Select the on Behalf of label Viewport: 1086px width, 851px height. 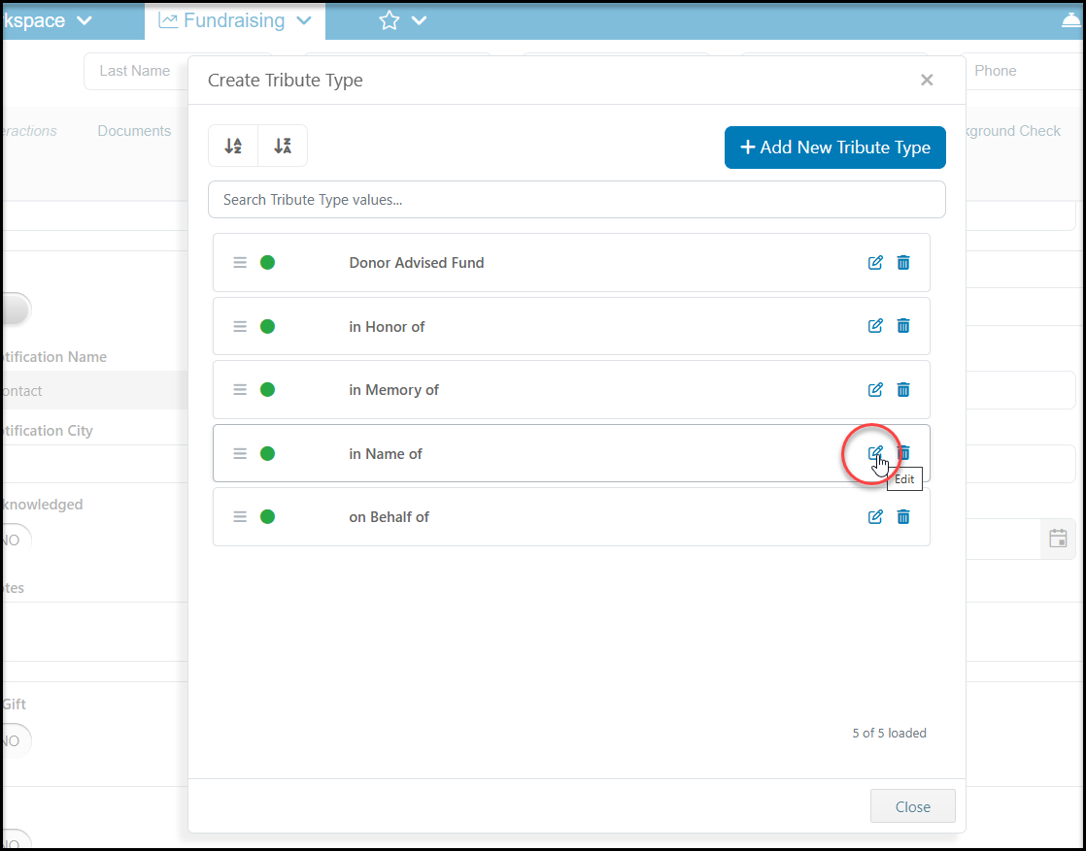point(389,517)
